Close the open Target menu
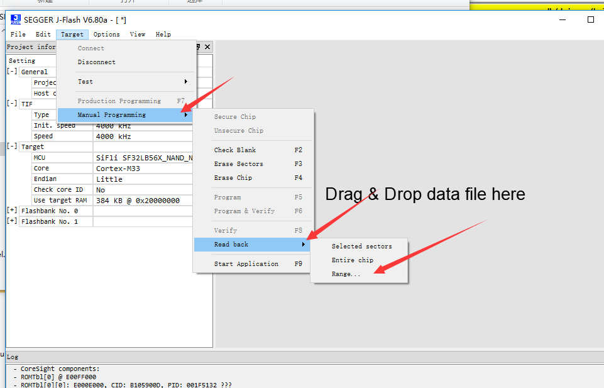The width and height of the screenshot is (604, 388). coord(72,35)
